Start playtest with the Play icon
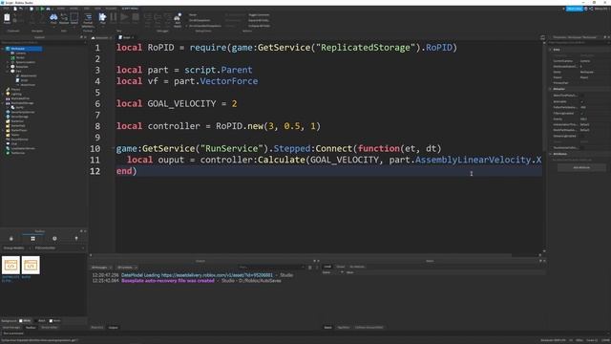The image size is (611, 344). point(102,18)
